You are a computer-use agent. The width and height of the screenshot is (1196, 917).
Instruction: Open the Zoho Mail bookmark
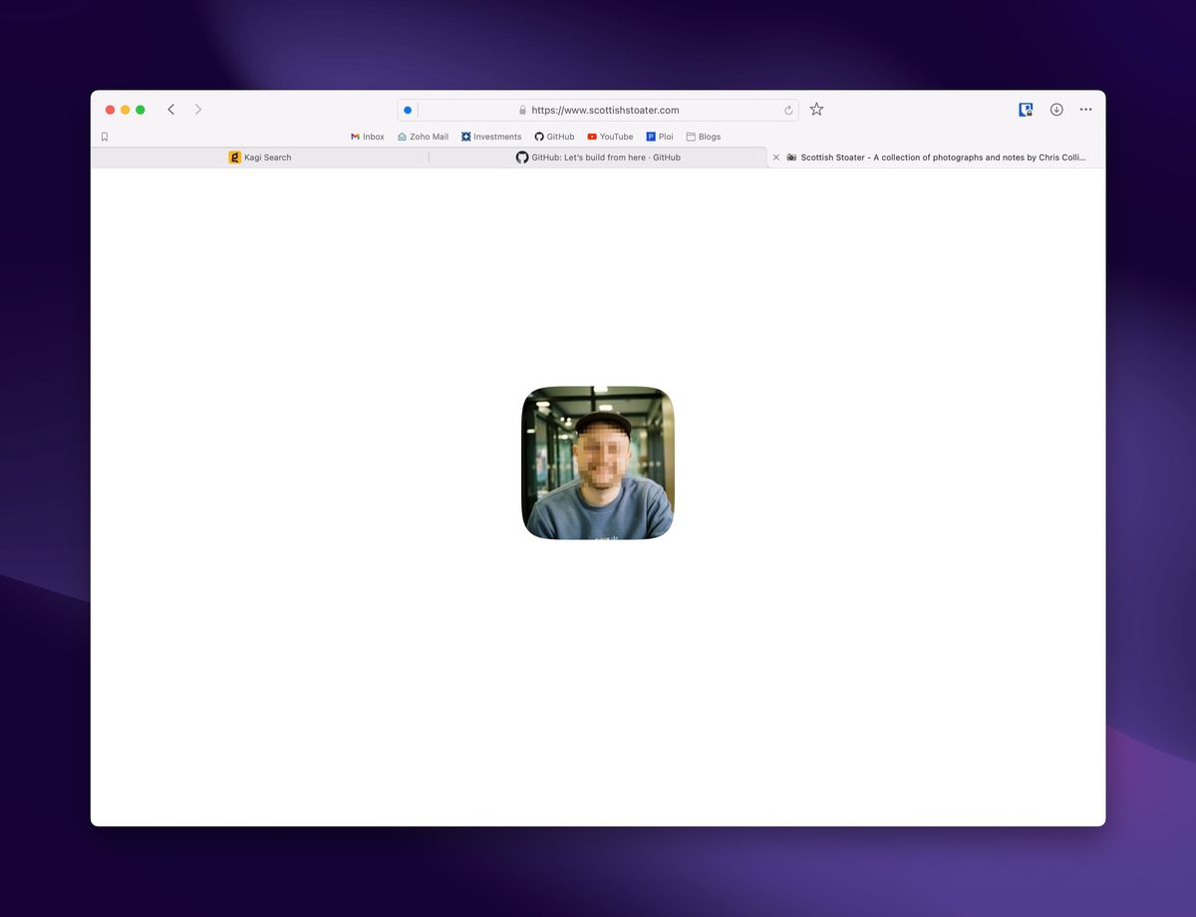point(423,137)
